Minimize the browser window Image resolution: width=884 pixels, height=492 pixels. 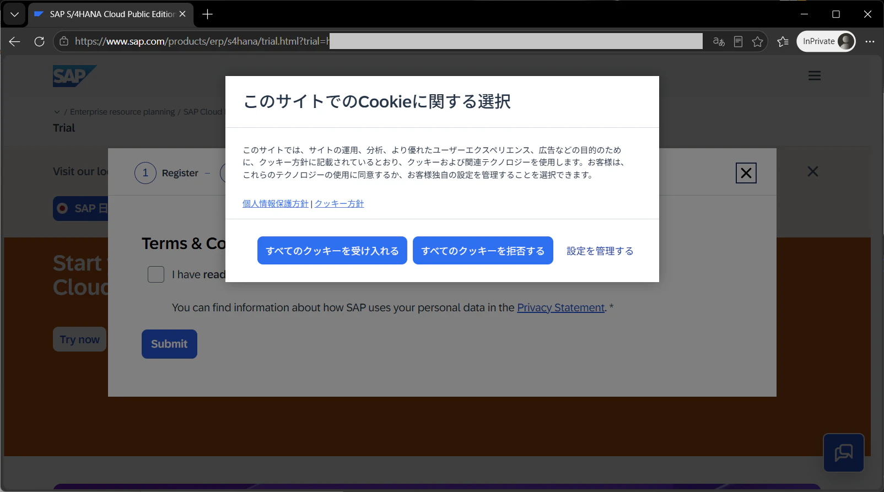[x=805, y=14]
